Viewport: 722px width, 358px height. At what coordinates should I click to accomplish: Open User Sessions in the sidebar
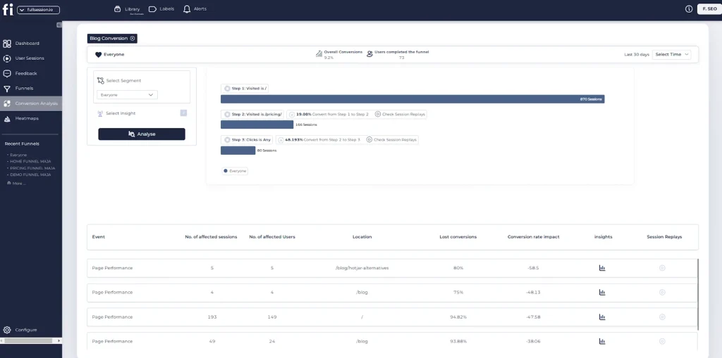[x=30, y=58]
